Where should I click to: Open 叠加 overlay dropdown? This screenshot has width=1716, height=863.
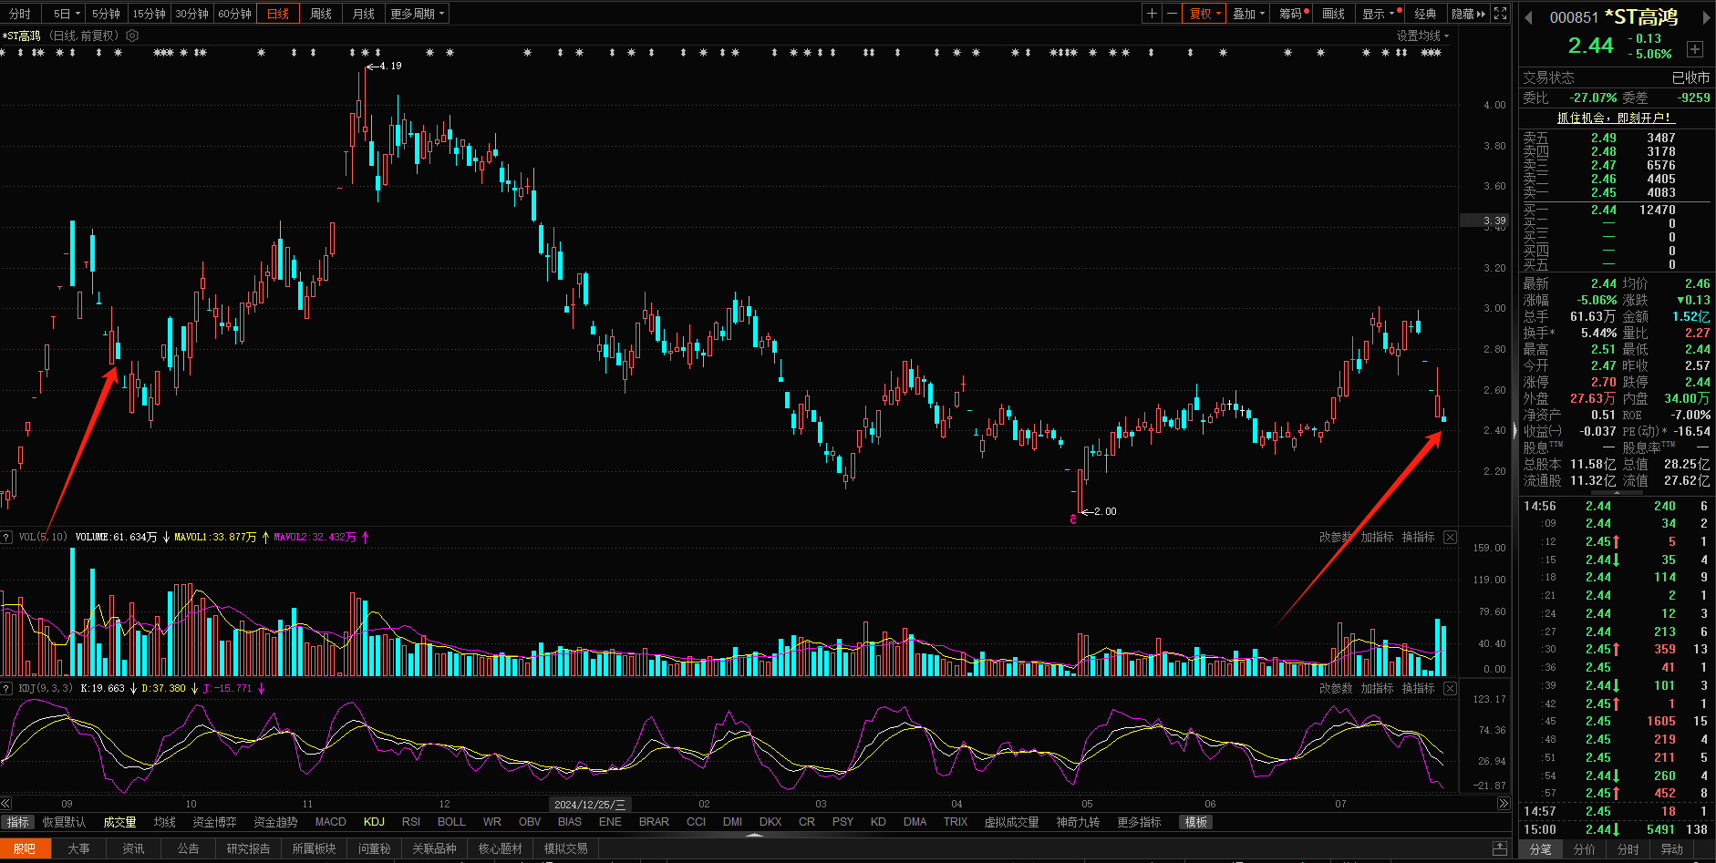(1248, 14)
